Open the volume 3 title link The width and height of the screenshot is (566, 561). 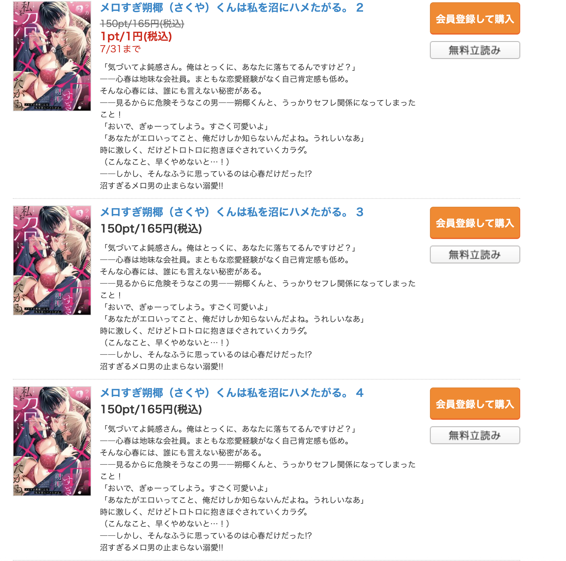point(232,212)
